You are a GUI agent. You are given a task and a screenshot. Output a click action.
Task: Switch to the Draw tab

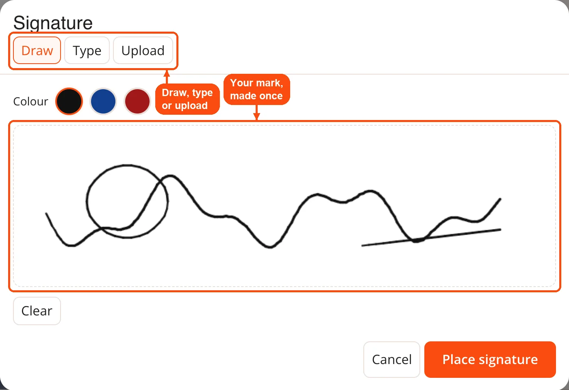click(37, 51)
